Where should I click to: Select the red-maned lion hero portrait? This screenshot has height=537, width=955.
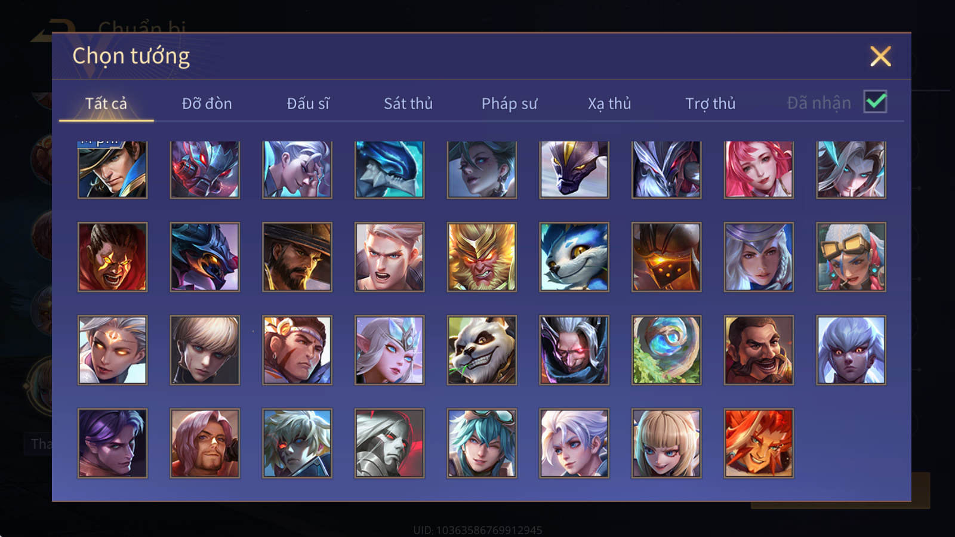pos(759,443)
